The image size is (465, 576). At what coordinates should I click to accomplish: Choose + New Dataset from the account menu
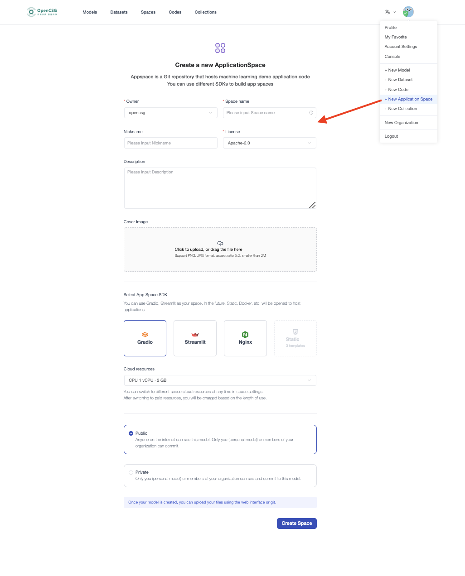point(398,80)
